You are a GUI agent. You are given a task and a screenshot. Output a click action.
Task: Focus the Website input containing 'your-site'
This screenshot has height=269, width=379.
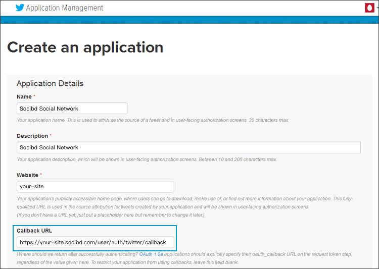[x=95, y=187]
